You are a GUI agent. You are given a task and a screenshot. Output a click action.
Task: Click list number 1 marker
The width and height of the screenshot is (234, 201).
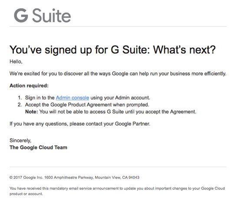click(20, 98)
